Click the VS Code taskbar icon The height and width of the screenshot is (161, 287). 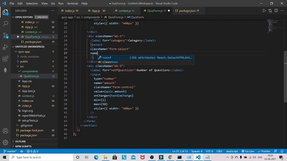[x=198, y=157]
